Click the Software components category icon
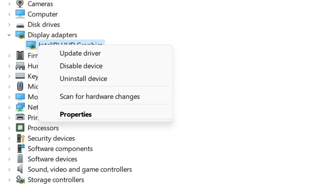Viewport: 319px width, 184px height. 20,149
